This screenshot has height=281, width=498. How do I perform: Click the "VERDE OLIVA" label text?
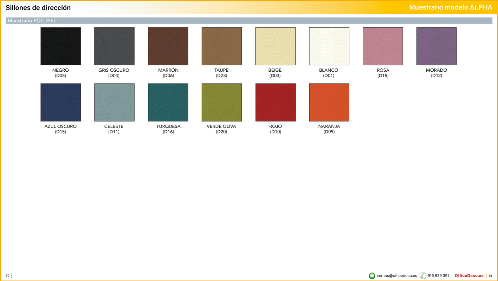coord(221,126)
